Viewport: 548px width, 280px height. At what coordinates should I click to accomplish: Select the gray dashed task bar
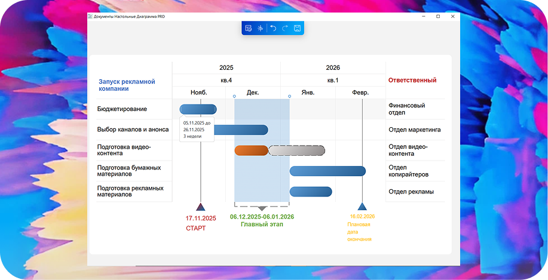click(x=297, y=150)
